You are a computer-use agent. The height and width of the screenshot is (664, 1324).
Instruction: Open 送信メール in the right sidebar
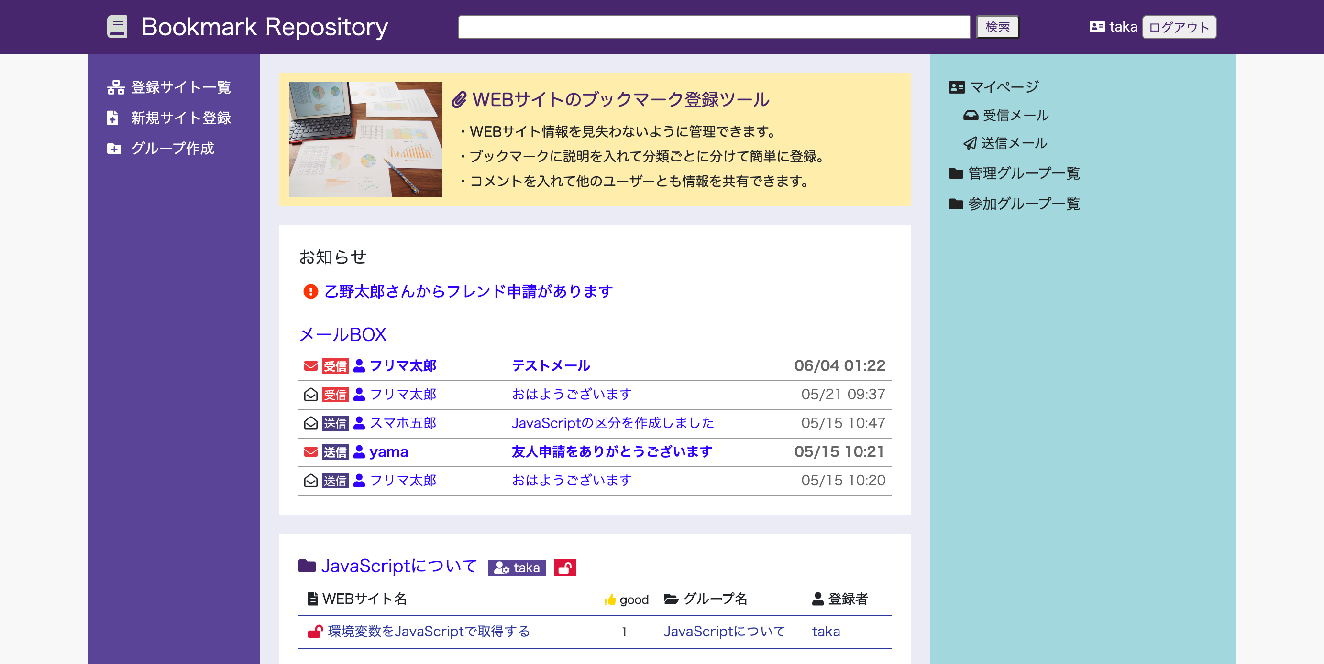[x=1014, y=143]
